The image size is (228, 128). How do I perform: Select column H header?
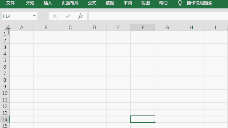click(191, 27)
